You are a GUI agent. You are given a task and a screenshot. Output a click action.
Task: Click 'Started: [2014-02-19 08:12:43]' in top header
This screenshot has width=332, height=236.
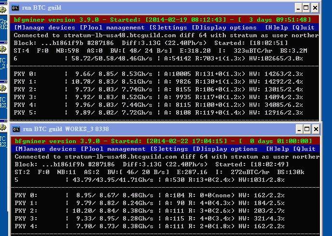pos(168,20)
